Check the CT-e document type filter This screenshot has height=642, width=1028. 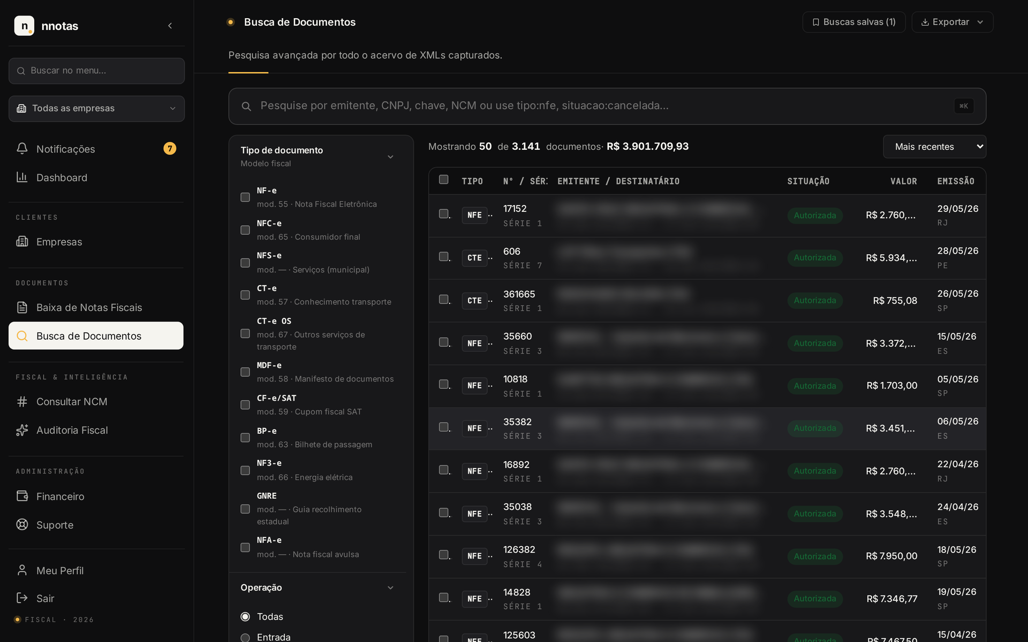[245, 295]
